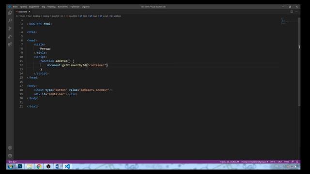Open the Вид menu

click(x=43, y=7)
